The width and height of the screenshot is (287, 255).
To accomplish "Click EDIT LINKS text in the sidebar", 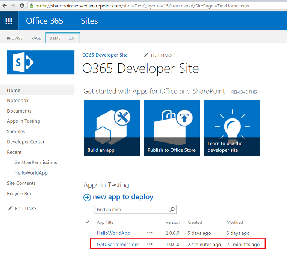I will [26, 209].
